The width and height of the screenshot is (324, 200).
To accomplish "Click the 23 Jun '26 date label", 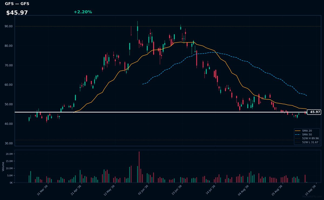I will pyautogui.click(x=177, y=190).
